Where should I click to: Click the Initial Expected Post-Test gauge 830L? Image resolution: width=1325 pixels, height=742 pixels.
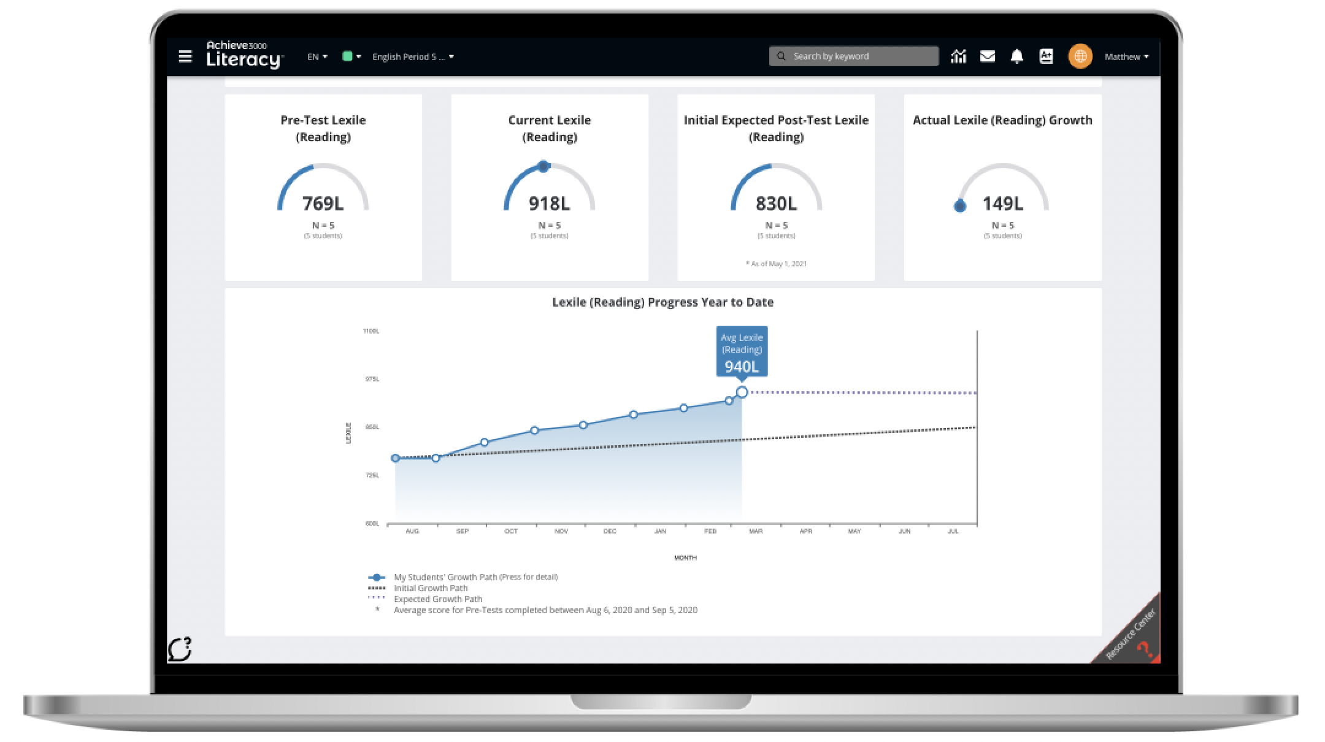pos(776,188)
